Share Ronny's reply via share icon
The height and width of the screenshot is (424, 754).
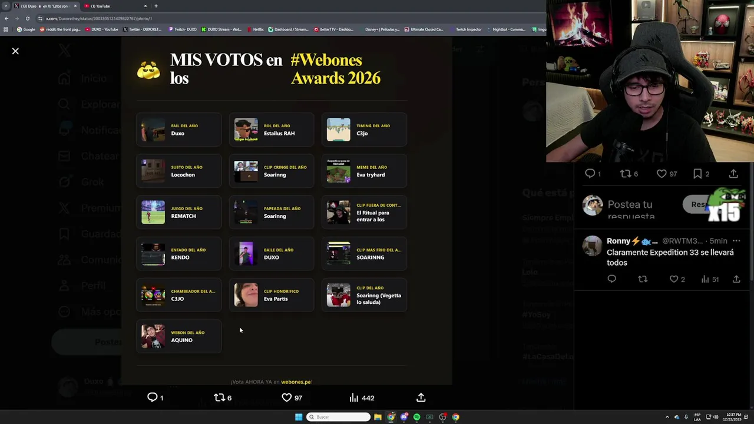click(x=736, y=279)
